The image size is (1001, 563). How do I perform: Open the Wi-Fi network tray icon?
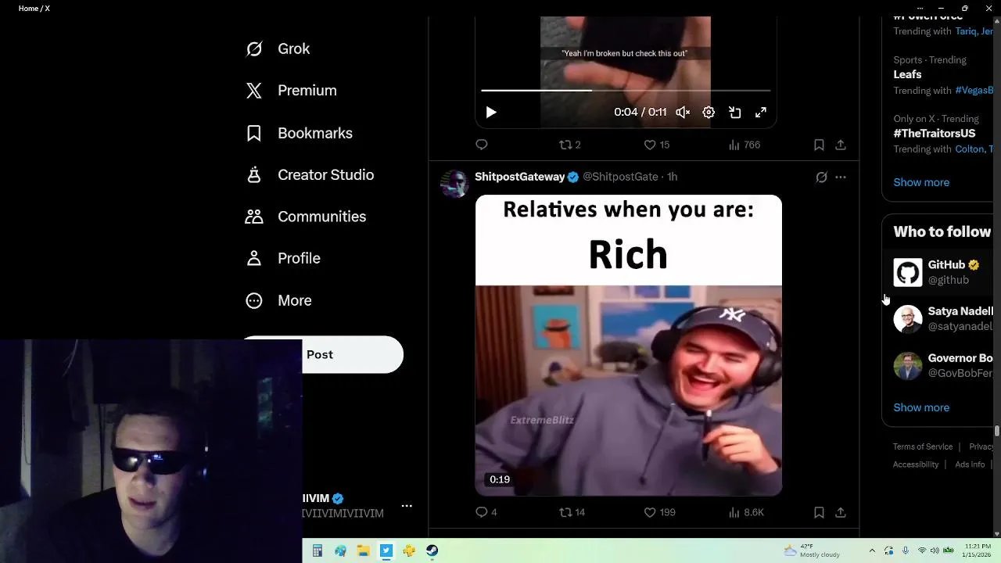click(922, 550)
